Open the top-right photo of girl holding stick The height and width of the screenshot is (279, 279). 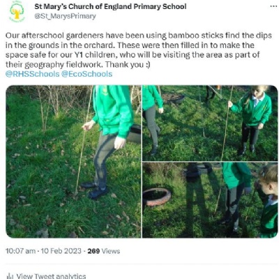[210, 123]
